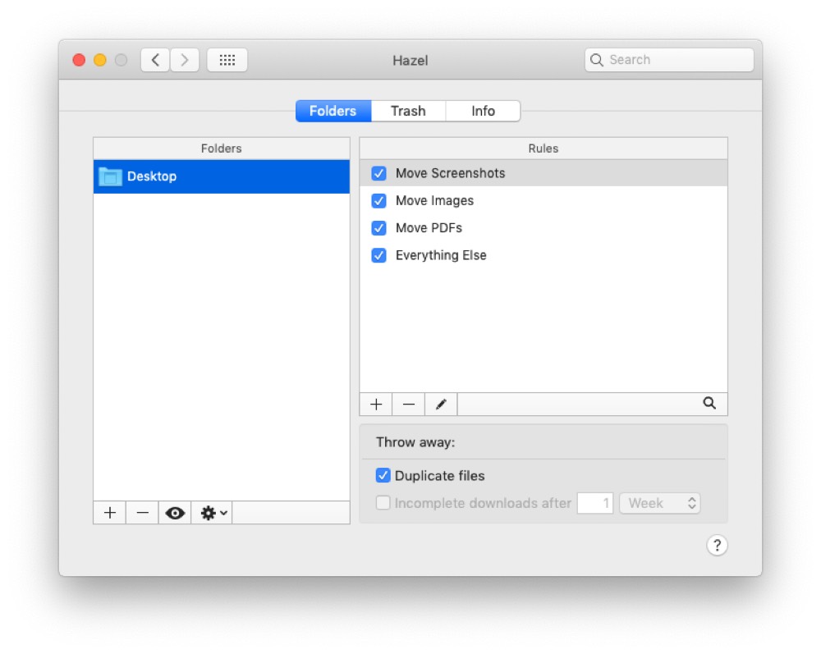Add a new rule with the plus button
The height and width of the screenshot is (654, 821).
coord(376,405)
